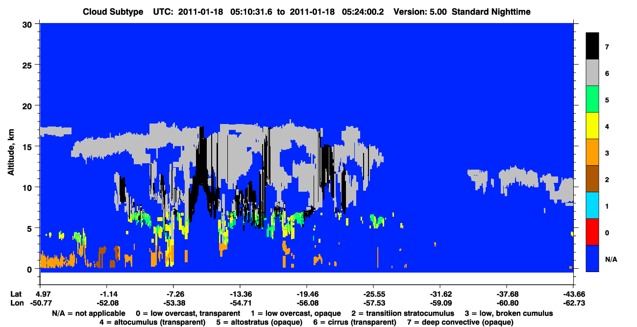Click colorbar label 6
Viewport: 637px width, 327px height.
(608, 74)
